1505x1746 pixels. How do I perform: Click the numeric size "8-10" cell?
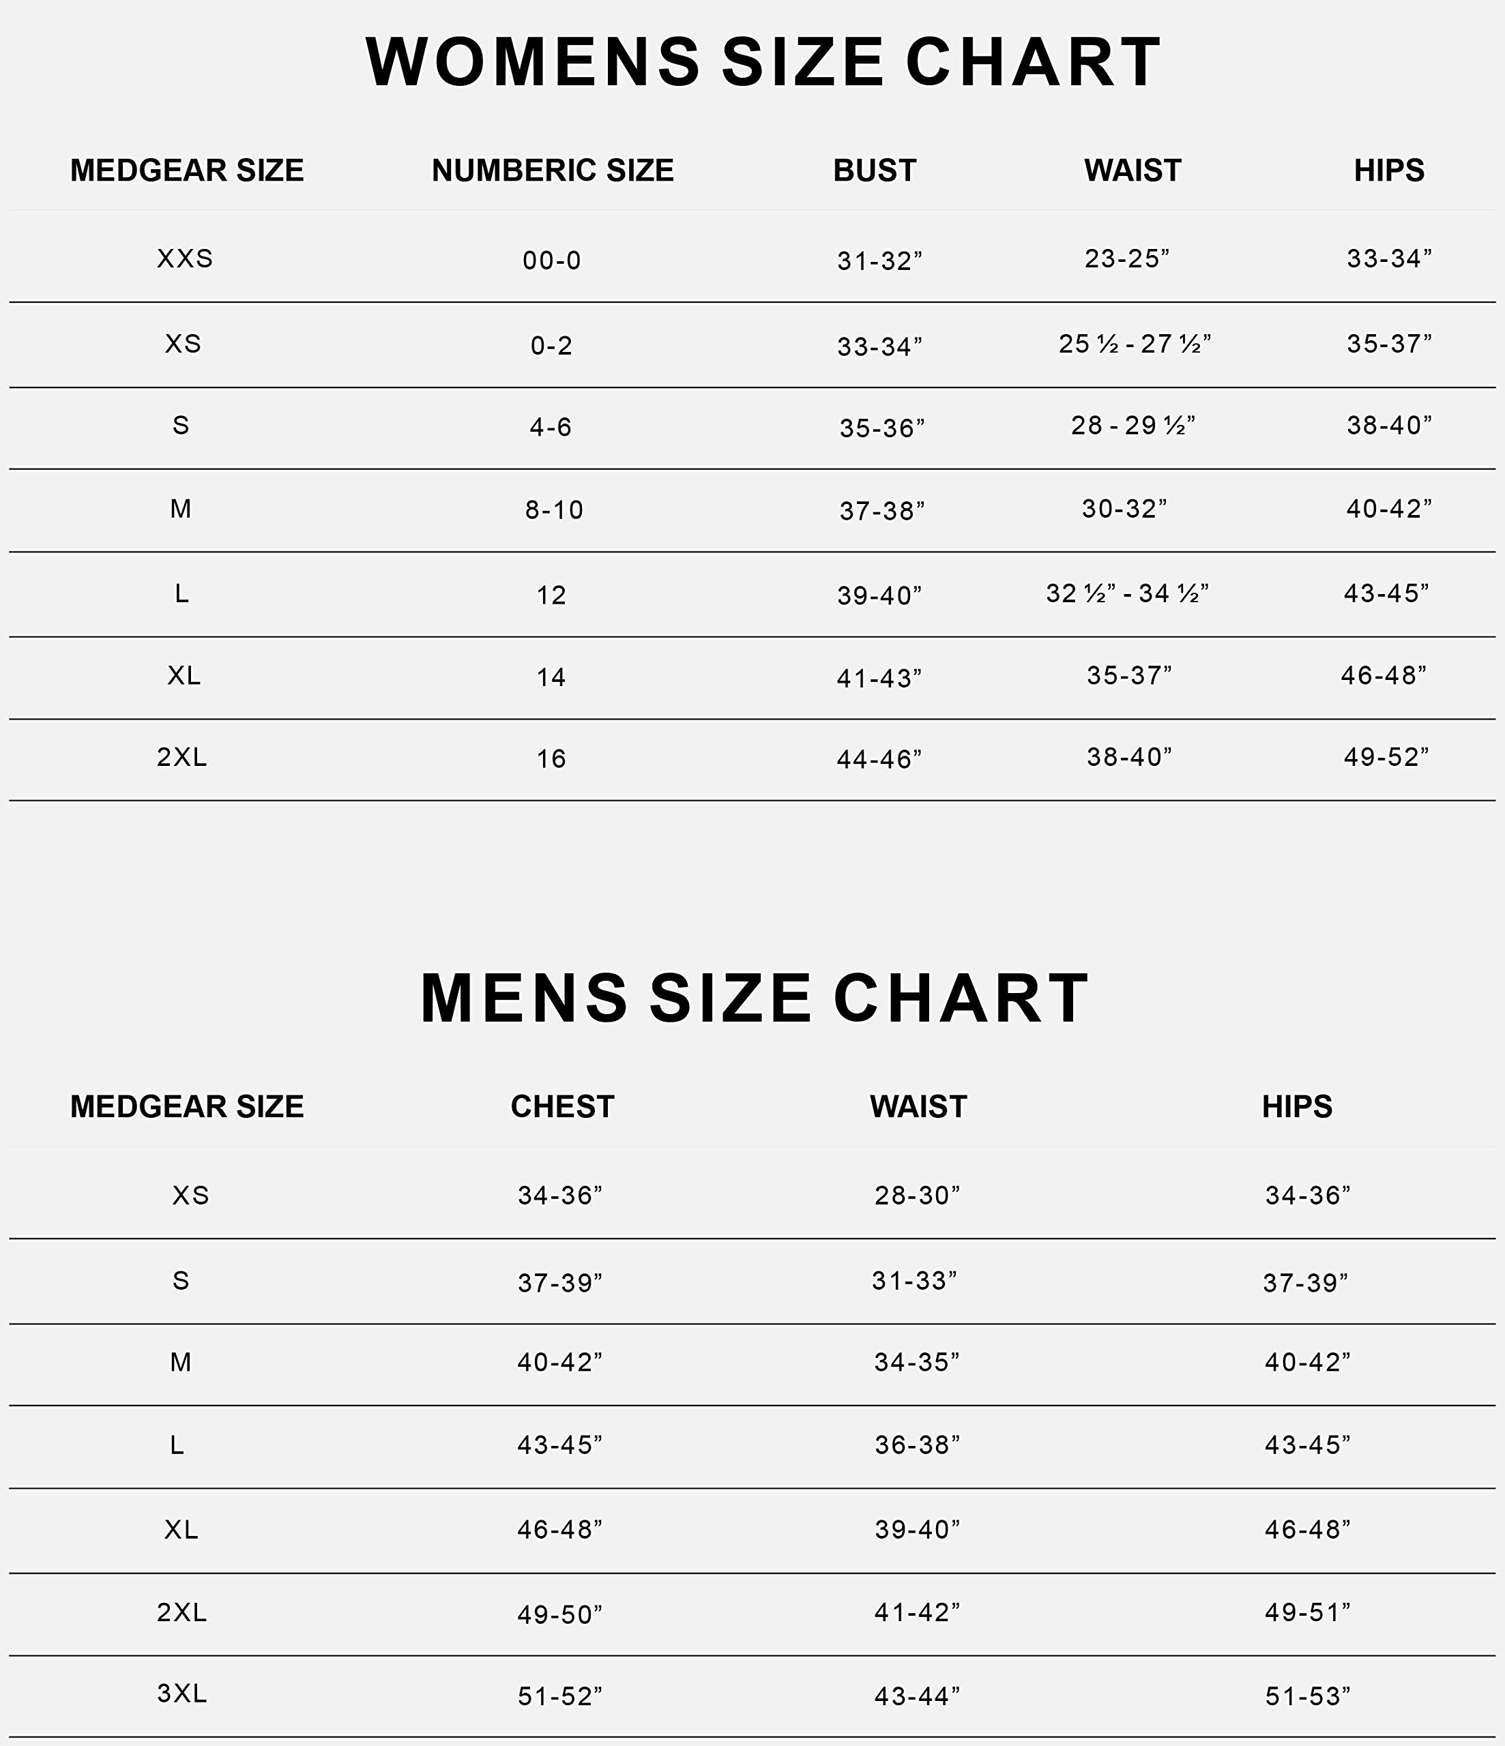click(554, 509)
